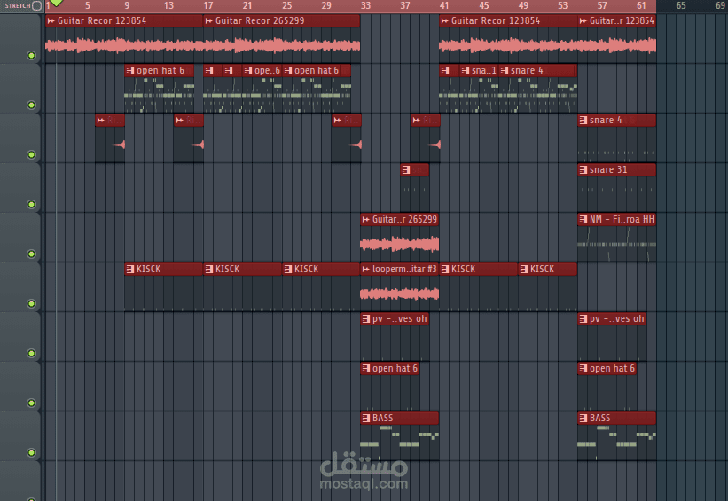
Task: Click pattern icon of snare 4 at bar 57
Action: click(x=583, y=121)
